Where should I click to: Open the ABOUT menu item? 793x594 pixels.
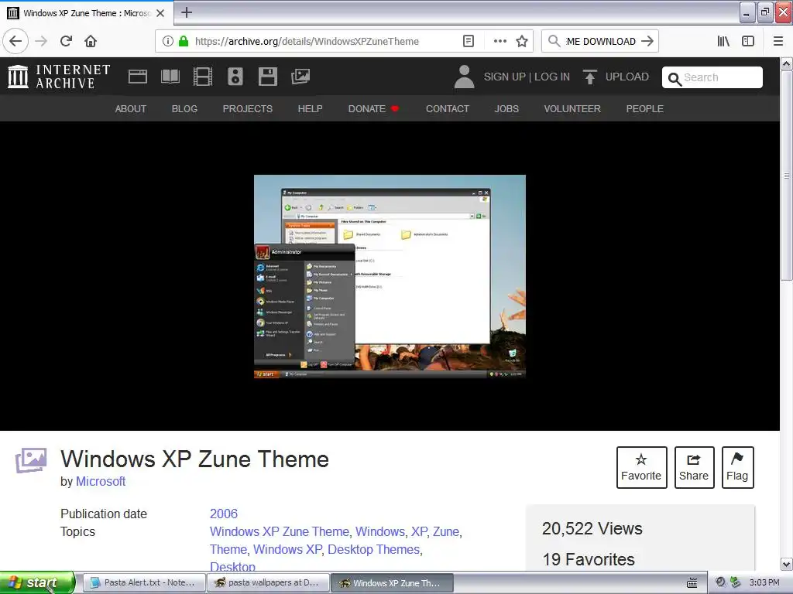click(130, 108)
